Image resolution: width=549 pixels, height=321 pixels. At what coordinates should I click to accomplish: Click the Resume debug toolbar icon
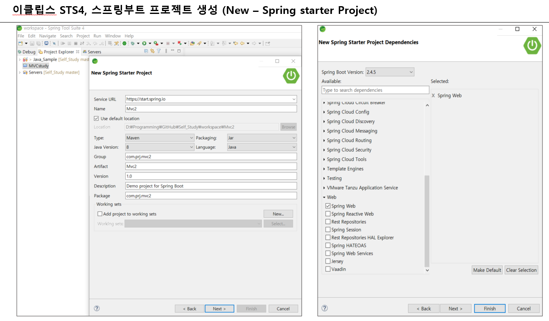point(63,43)
